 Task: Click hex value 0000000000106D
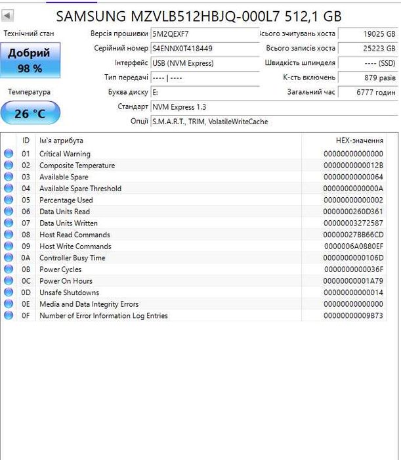353,258
